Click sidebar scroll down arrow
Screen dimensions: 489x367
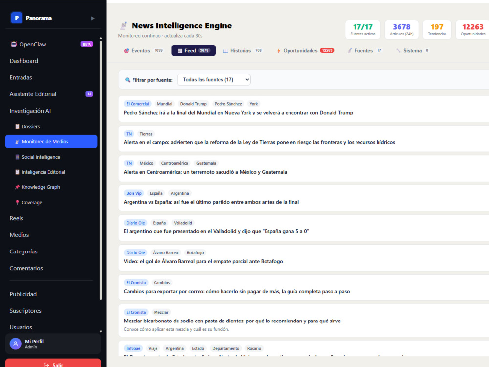101,331
